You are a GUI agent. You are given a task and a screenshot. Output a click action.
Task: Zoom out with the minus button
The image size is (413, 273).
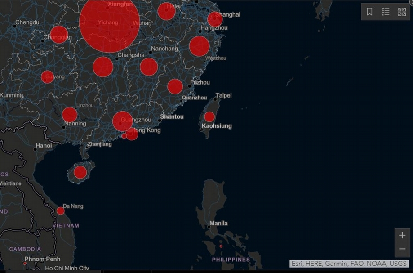tap(402, 249)
